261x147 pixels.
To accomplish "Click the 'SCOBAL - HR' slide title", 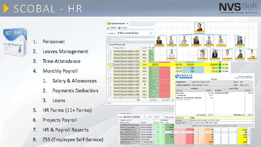I will tap(48, 9).
